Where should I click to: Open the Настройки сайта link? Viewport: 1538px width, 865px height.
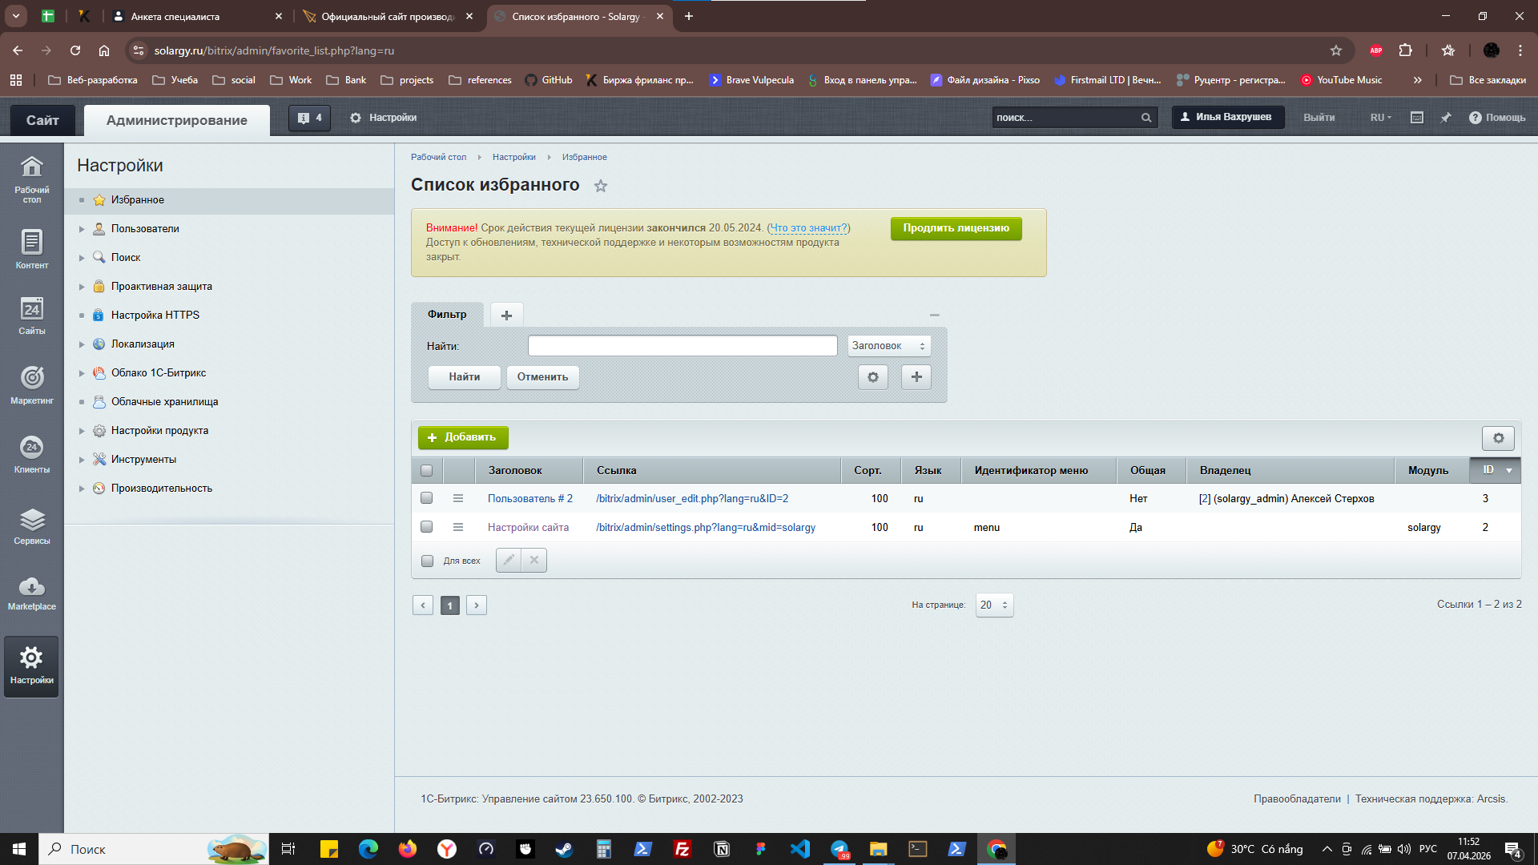tap(528, 528)
